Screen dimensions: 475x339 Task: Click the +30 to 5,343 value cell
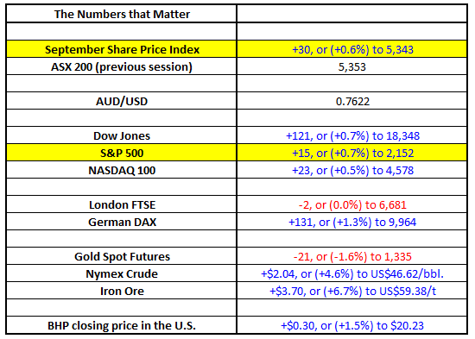352,49
